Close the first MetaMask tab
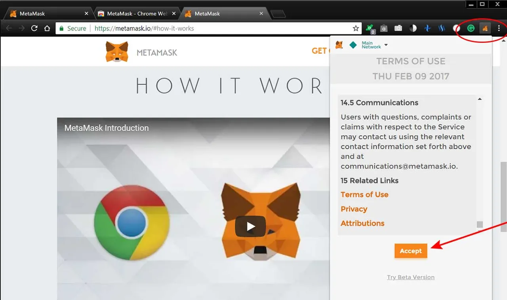The width and height of the screenshot is (507, 300). (x=87, y=13)
